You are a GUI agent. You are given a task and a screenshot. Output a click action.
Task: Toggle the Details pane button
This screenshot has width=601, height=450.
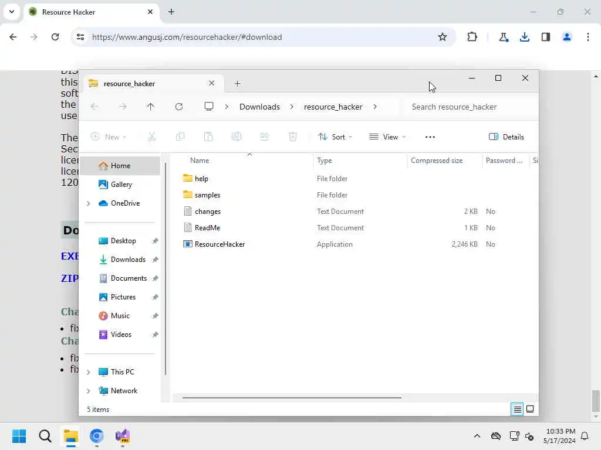pos(507,137)
